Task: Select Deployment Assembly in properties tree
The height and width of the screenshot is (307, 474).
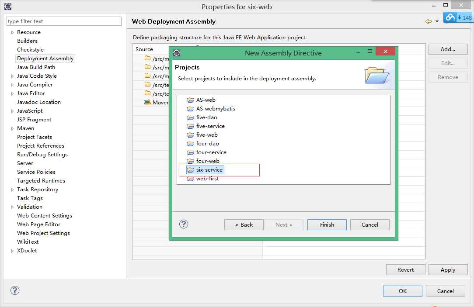Action: point(45,58)
